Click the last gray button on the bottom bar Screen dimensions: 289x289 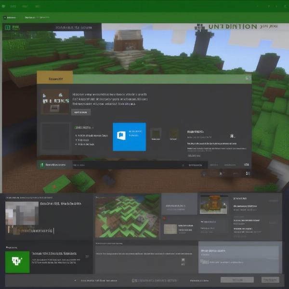pyautogui.click(x=270, y=280)
